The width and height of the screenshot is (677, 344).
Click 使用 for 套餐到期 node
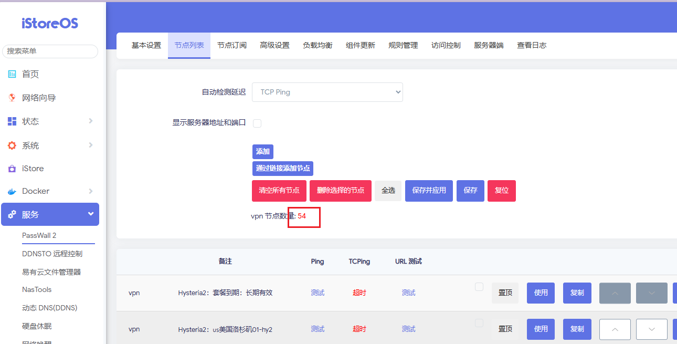pos(541,293)
